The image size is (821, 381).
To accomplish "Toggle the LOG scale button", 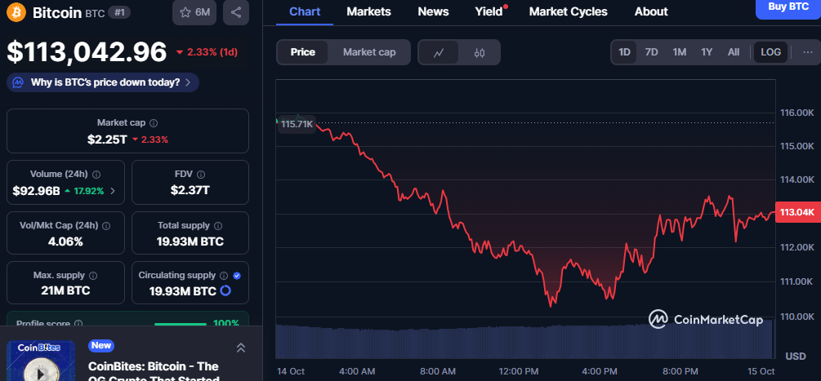I will point(770,52).
